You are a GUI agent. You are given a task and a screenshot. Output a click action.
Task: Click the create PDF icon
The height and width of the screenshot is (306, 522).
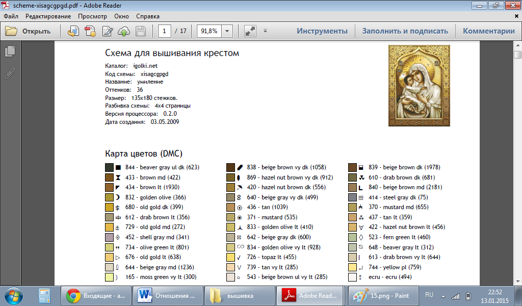90,31
